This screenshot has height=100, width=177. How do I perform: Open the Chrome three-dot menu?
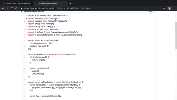[x=174, y=8]
